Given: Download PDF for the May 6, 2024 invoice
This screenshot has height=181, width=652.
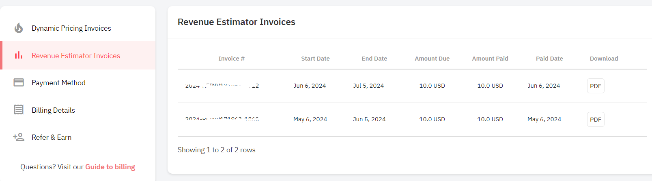Looking at the screenshot, I should (x=596, y=119).
